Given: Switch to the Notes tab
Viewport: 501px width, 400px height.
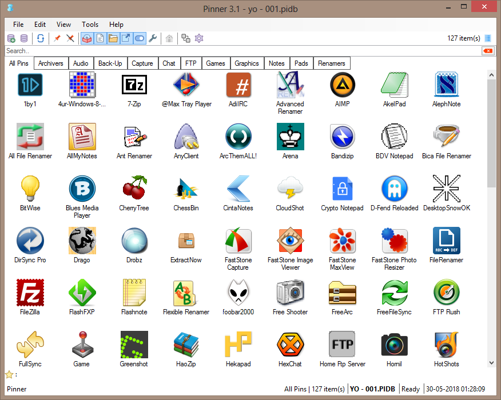Looking at the screenshot, I should [277, 63].
